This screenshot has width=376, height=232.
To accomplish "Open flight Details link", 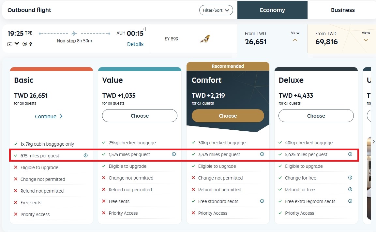I will pyautogui.click(x=135, y=44).
